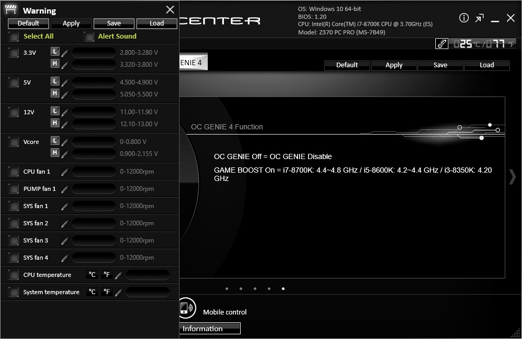Check the PUMP fan 1 warning checkbox

14,189
